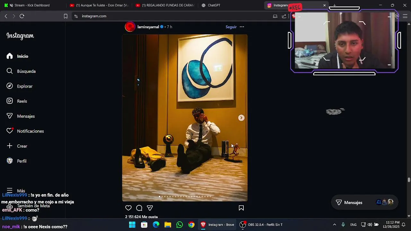Like the lamineyamal post with heart icon
This screenshot has width=411, height=231.
(x=128, y=208)
